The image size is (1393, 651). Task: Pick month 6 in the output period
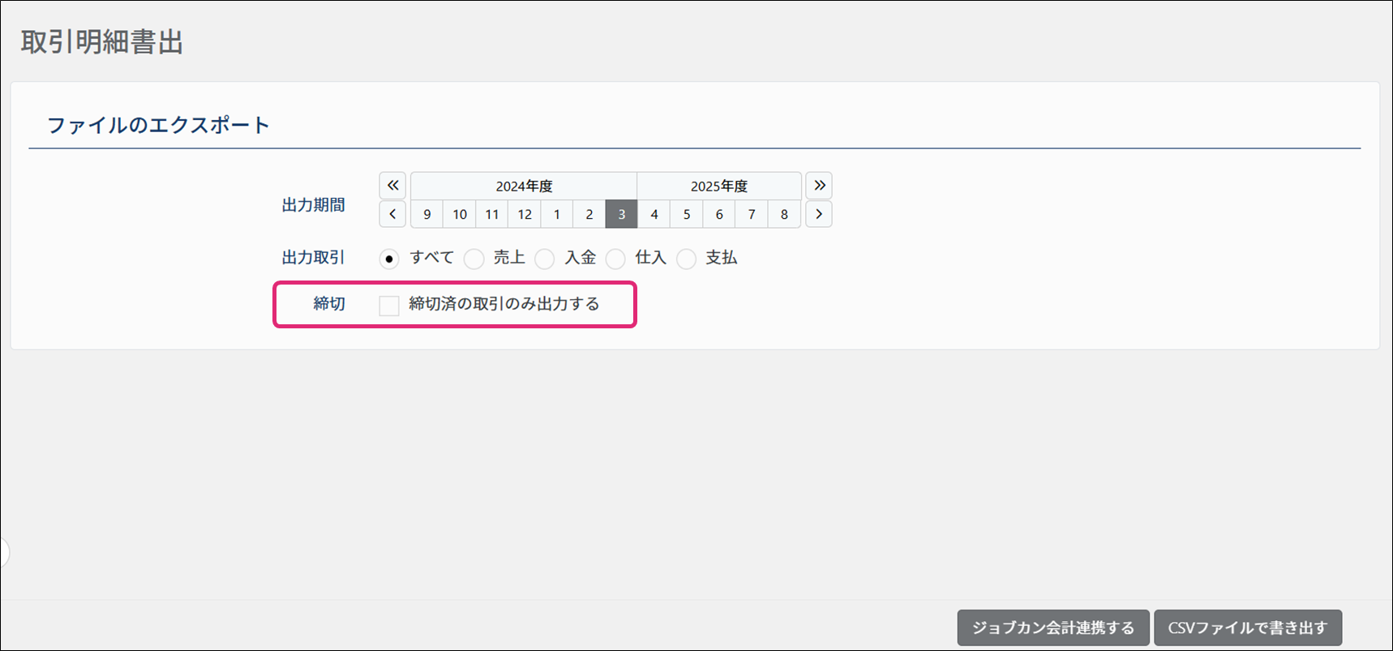pyautogui.click(x=719, y=214)
